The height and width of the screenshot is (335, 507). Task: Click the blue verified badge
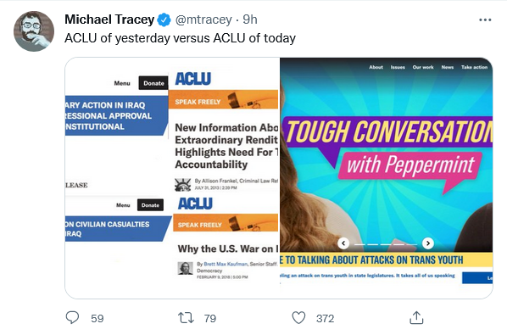pyautogui.click(x=164, y=20)
